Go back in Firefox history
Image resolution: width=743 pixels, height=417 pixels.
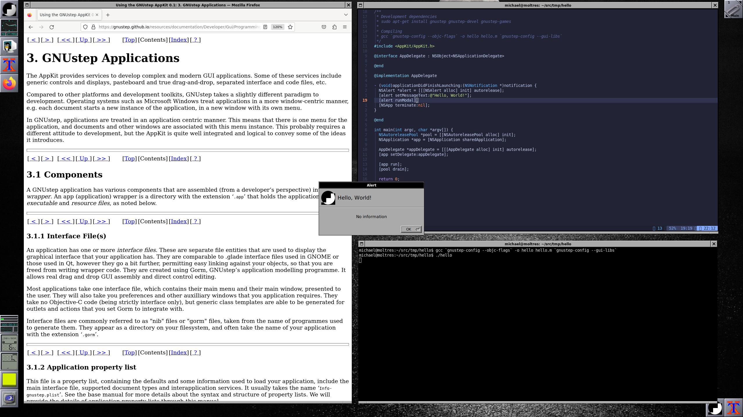pos(31,27)
